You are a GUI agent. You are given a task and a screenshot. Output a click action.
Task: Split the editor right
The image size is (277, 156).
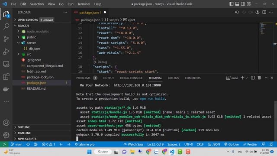(x=264, y=12)
